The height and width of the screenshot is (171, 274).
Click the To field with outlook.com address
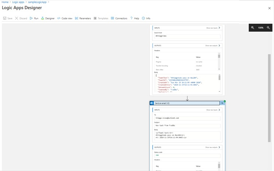(x=187, y=118)
